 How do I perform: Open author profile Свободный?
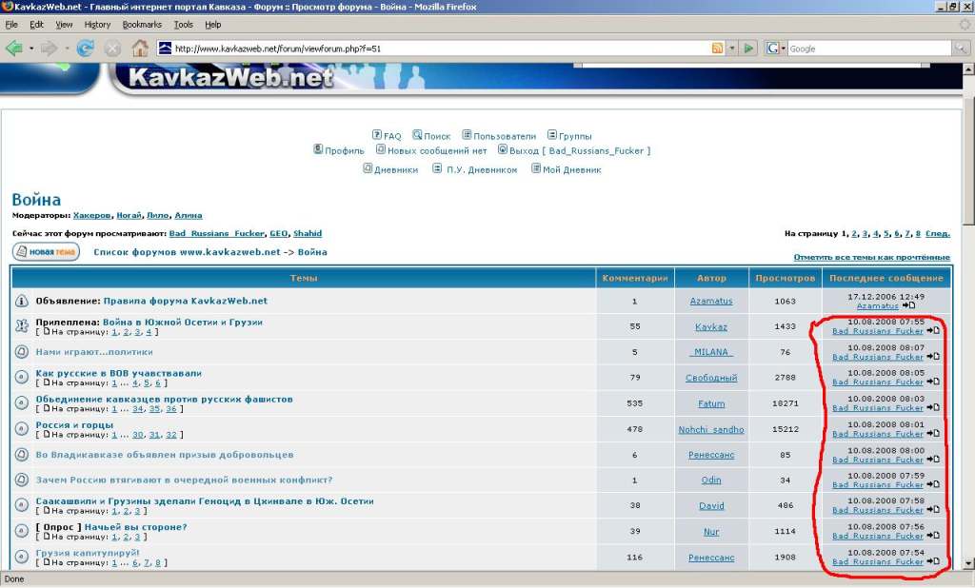tap(710, 378)
